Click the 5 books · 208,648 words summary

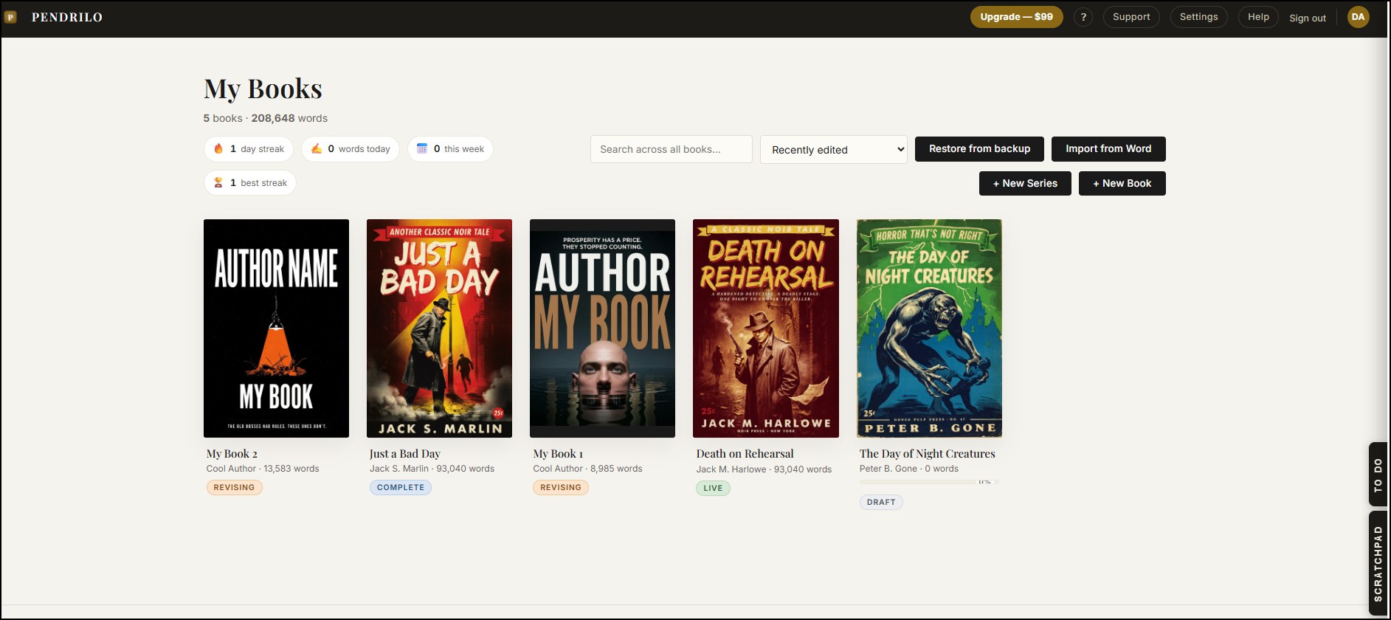(266, 118)
